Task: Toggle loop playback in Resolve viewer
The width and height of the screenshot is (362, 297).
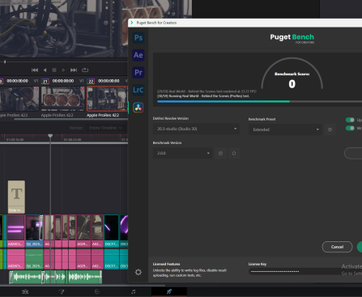Action: [x=85, y=70]
